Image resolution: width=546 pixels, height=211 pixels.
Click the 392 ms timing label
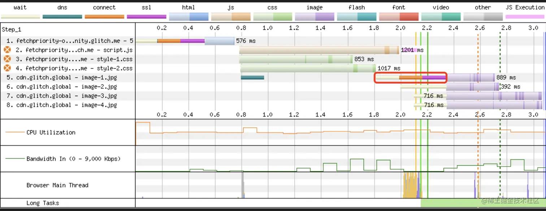coord(511,87)
